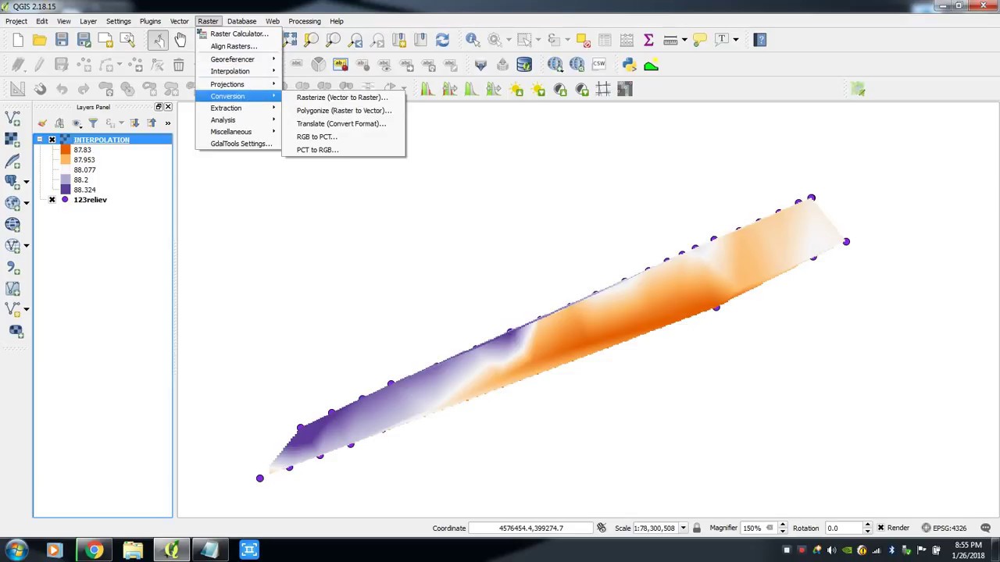Open the DB Manager database icon

[x=524, y=65]
